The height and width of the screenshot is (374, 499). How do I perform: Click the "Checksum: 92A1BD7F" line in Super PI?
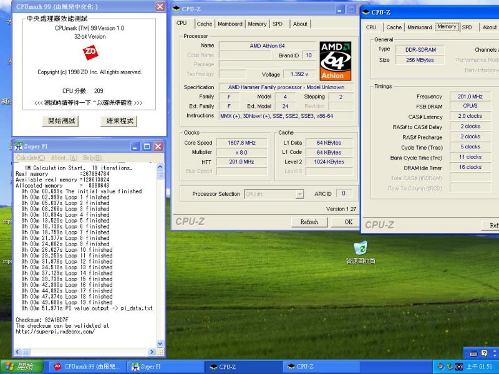point(42,320)
